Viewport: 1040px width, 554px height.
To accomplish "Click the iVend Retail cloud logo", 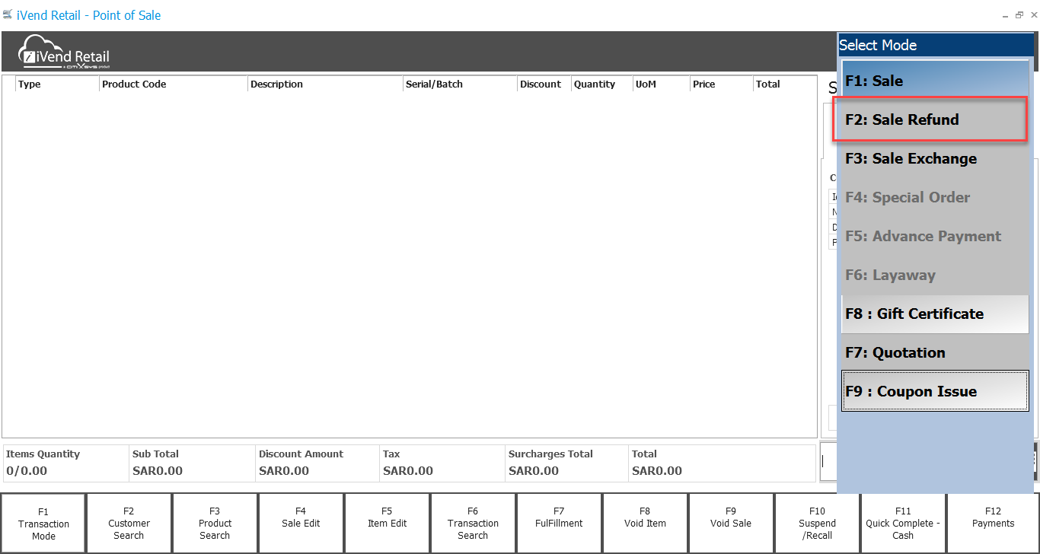I will tap(65, 52).
